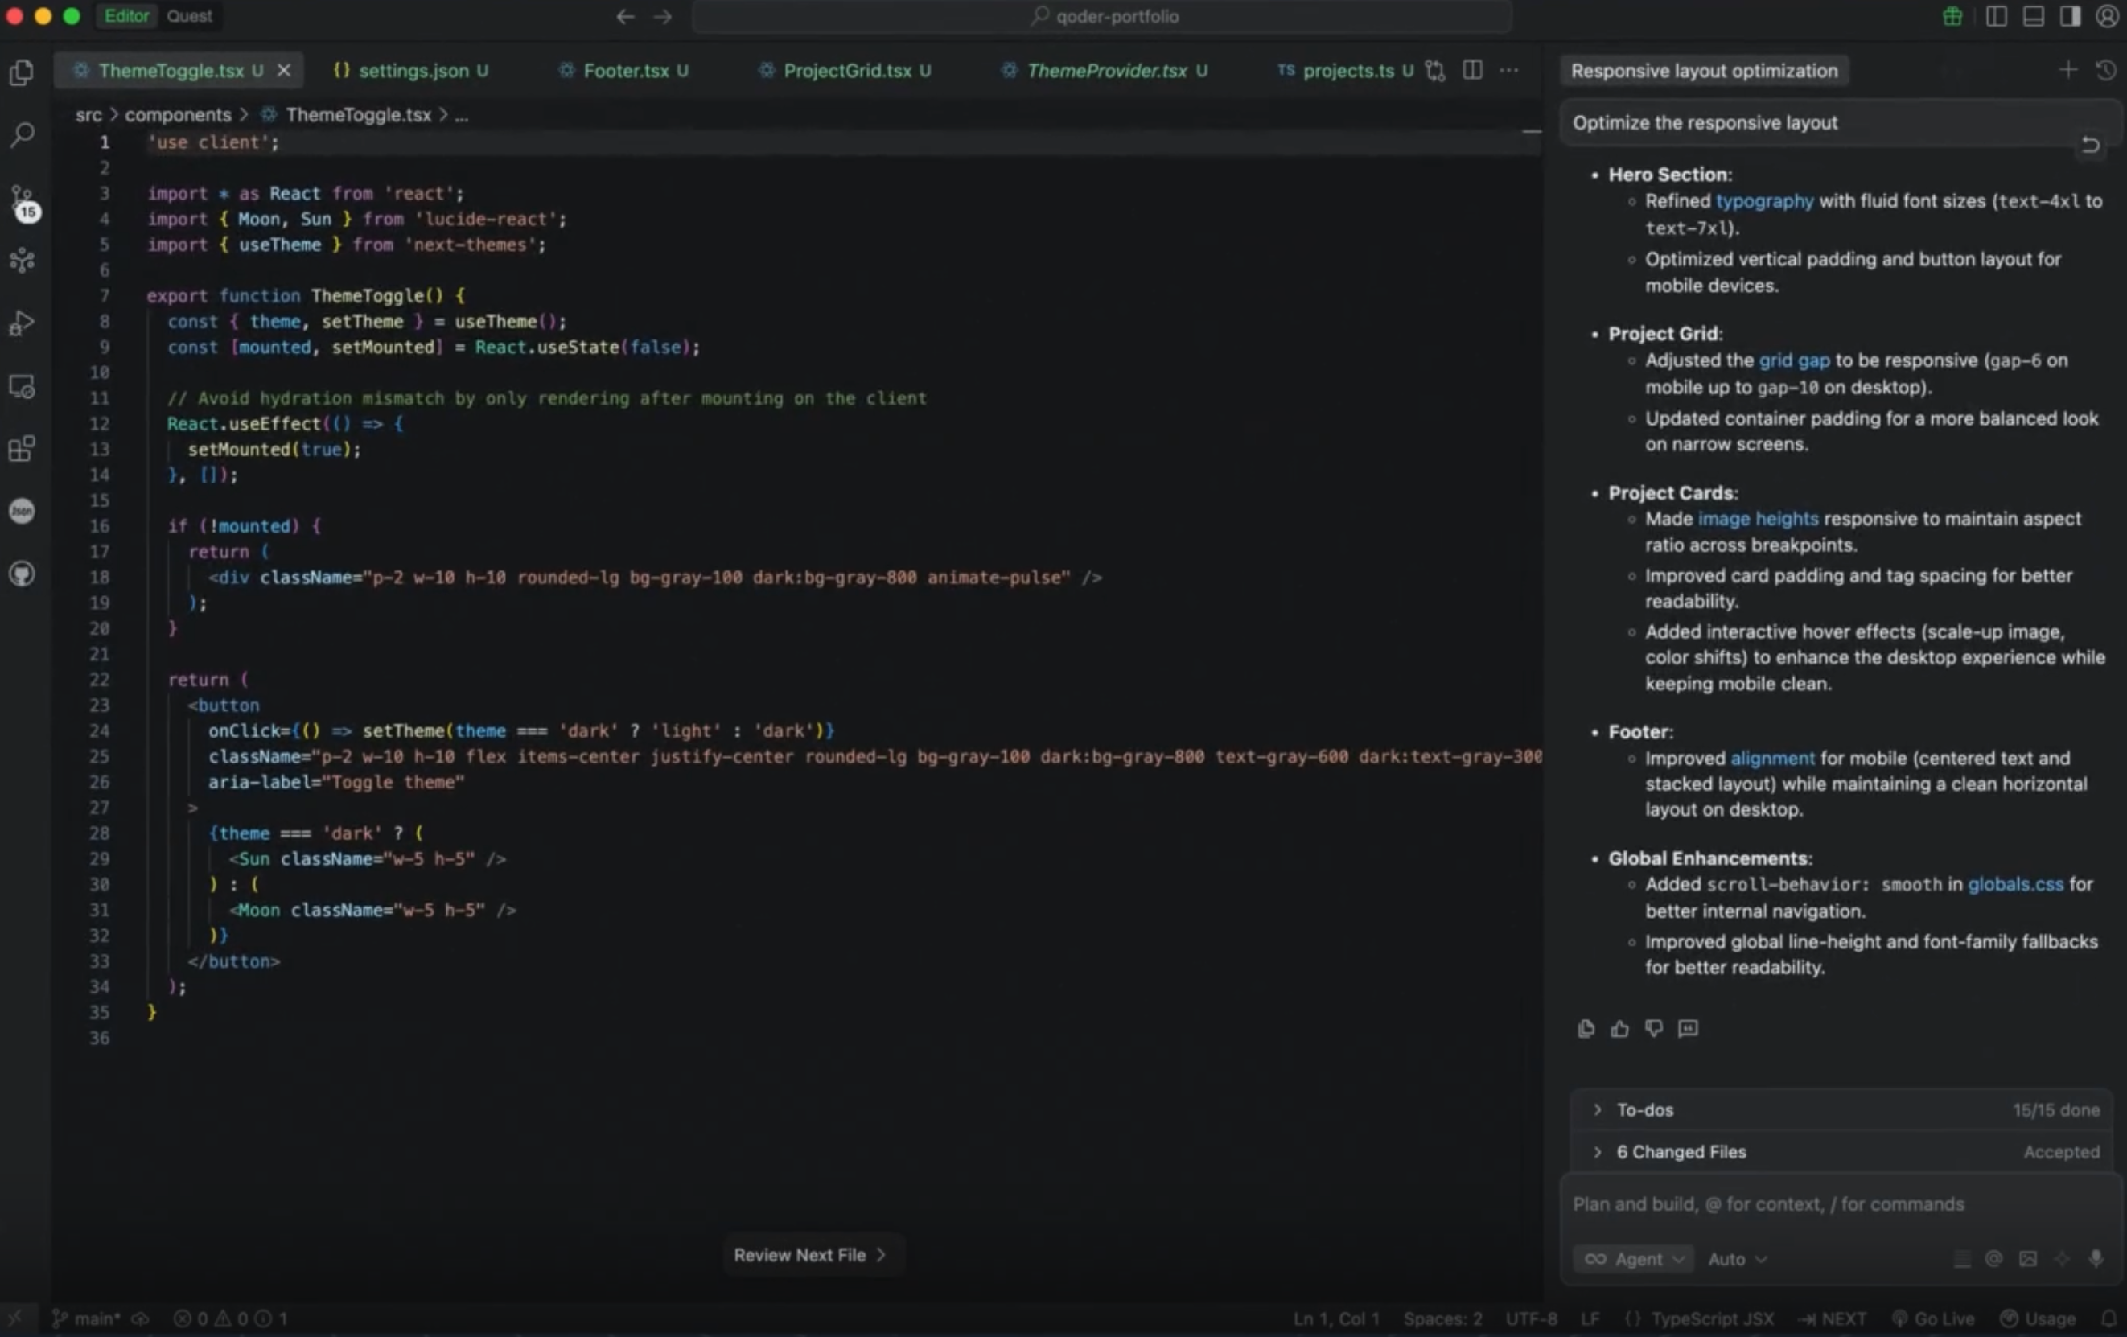Copy the chat response via copy icon

[1586, 1028]
